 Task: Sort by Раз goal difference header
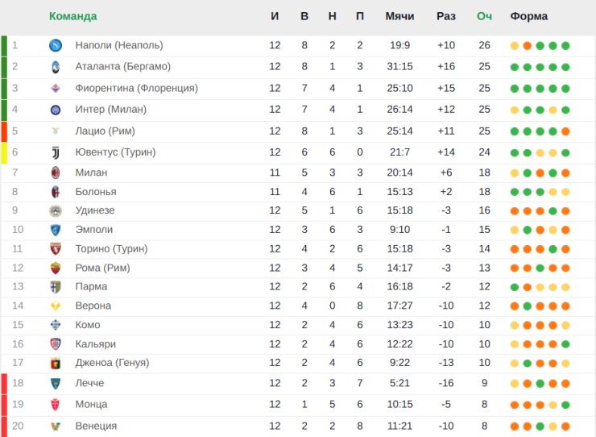[x=445, y=16]
